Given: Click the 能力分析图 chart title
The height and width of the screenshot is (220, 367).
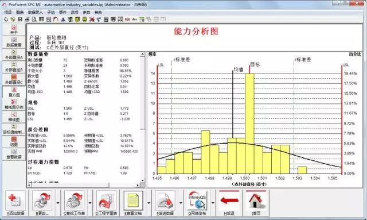Looking at the screenshot, I should click(x=196, y=31).
